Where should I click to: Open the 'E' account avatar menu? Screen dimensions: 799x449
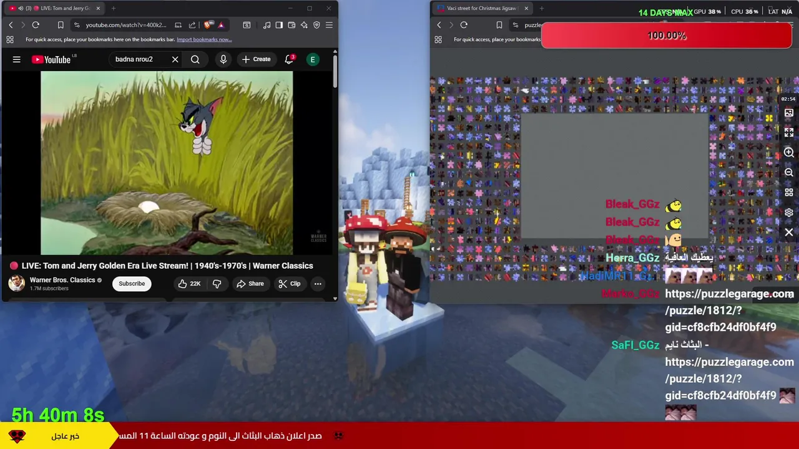[313, 59]
